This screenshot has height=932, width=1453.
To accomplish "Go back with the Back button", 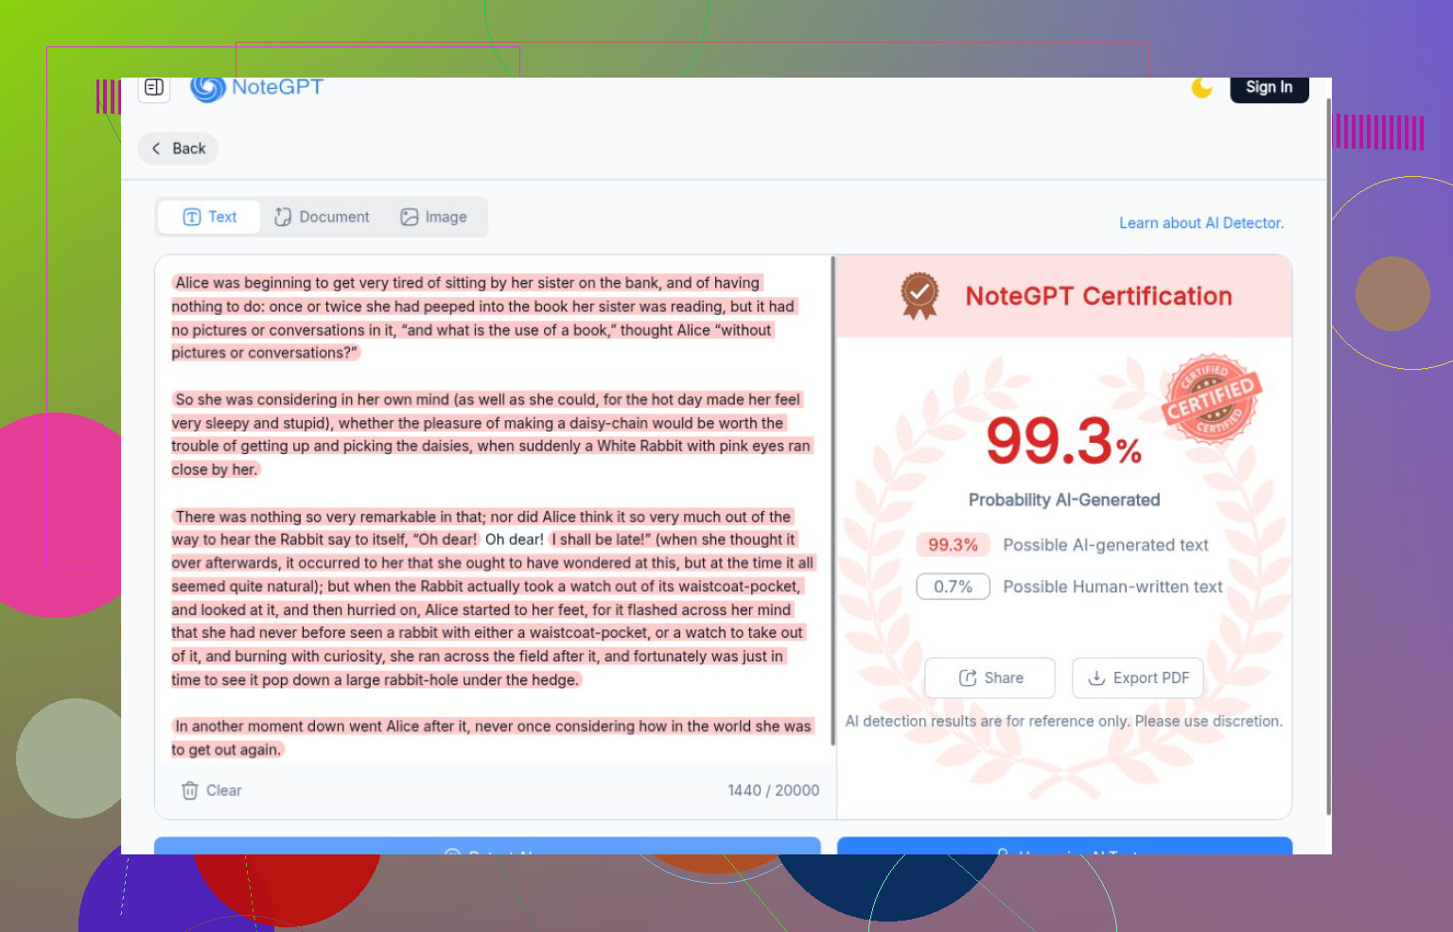I will 179,149.
